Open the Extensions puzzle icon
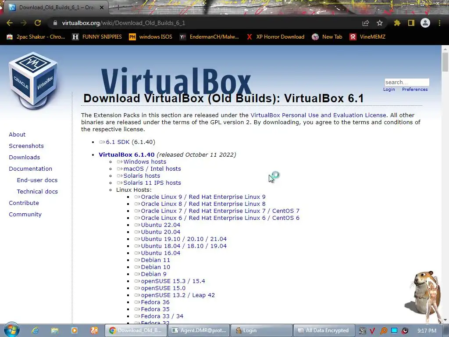 click(397, 23)
